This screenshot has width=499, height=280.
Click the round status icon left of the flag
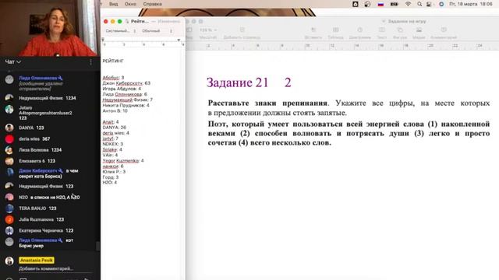[x=367, y=4]
